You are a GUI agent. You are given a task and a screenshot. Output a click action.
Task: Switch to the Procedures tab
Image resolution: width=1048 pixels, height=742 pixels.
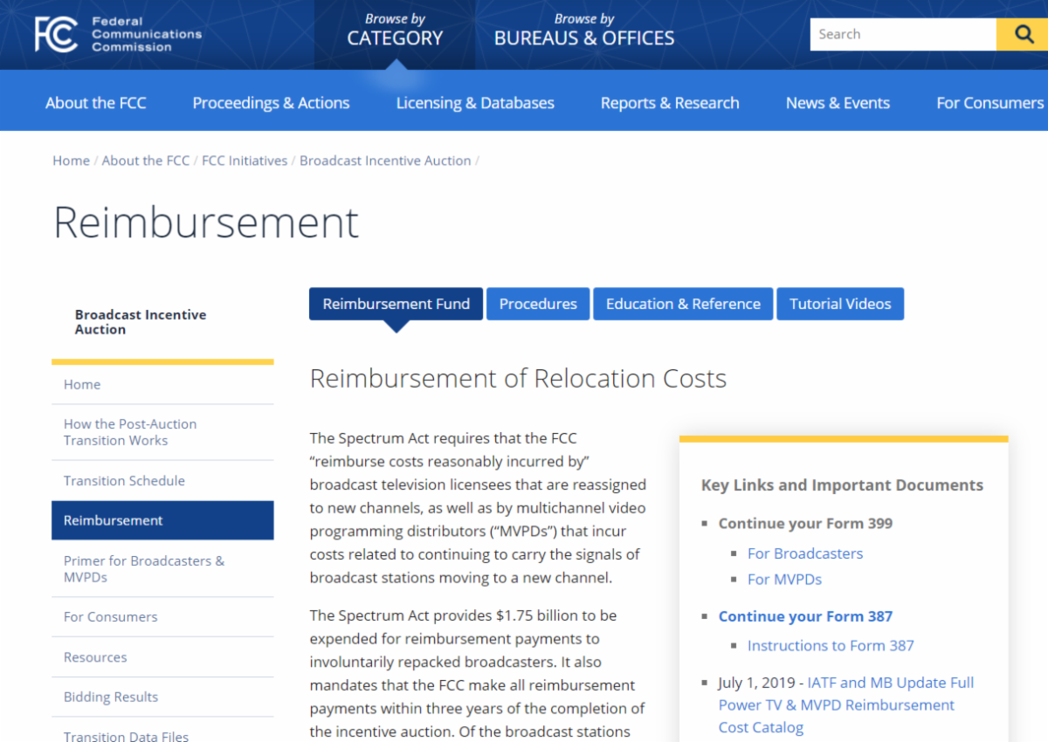pos(538,304)
